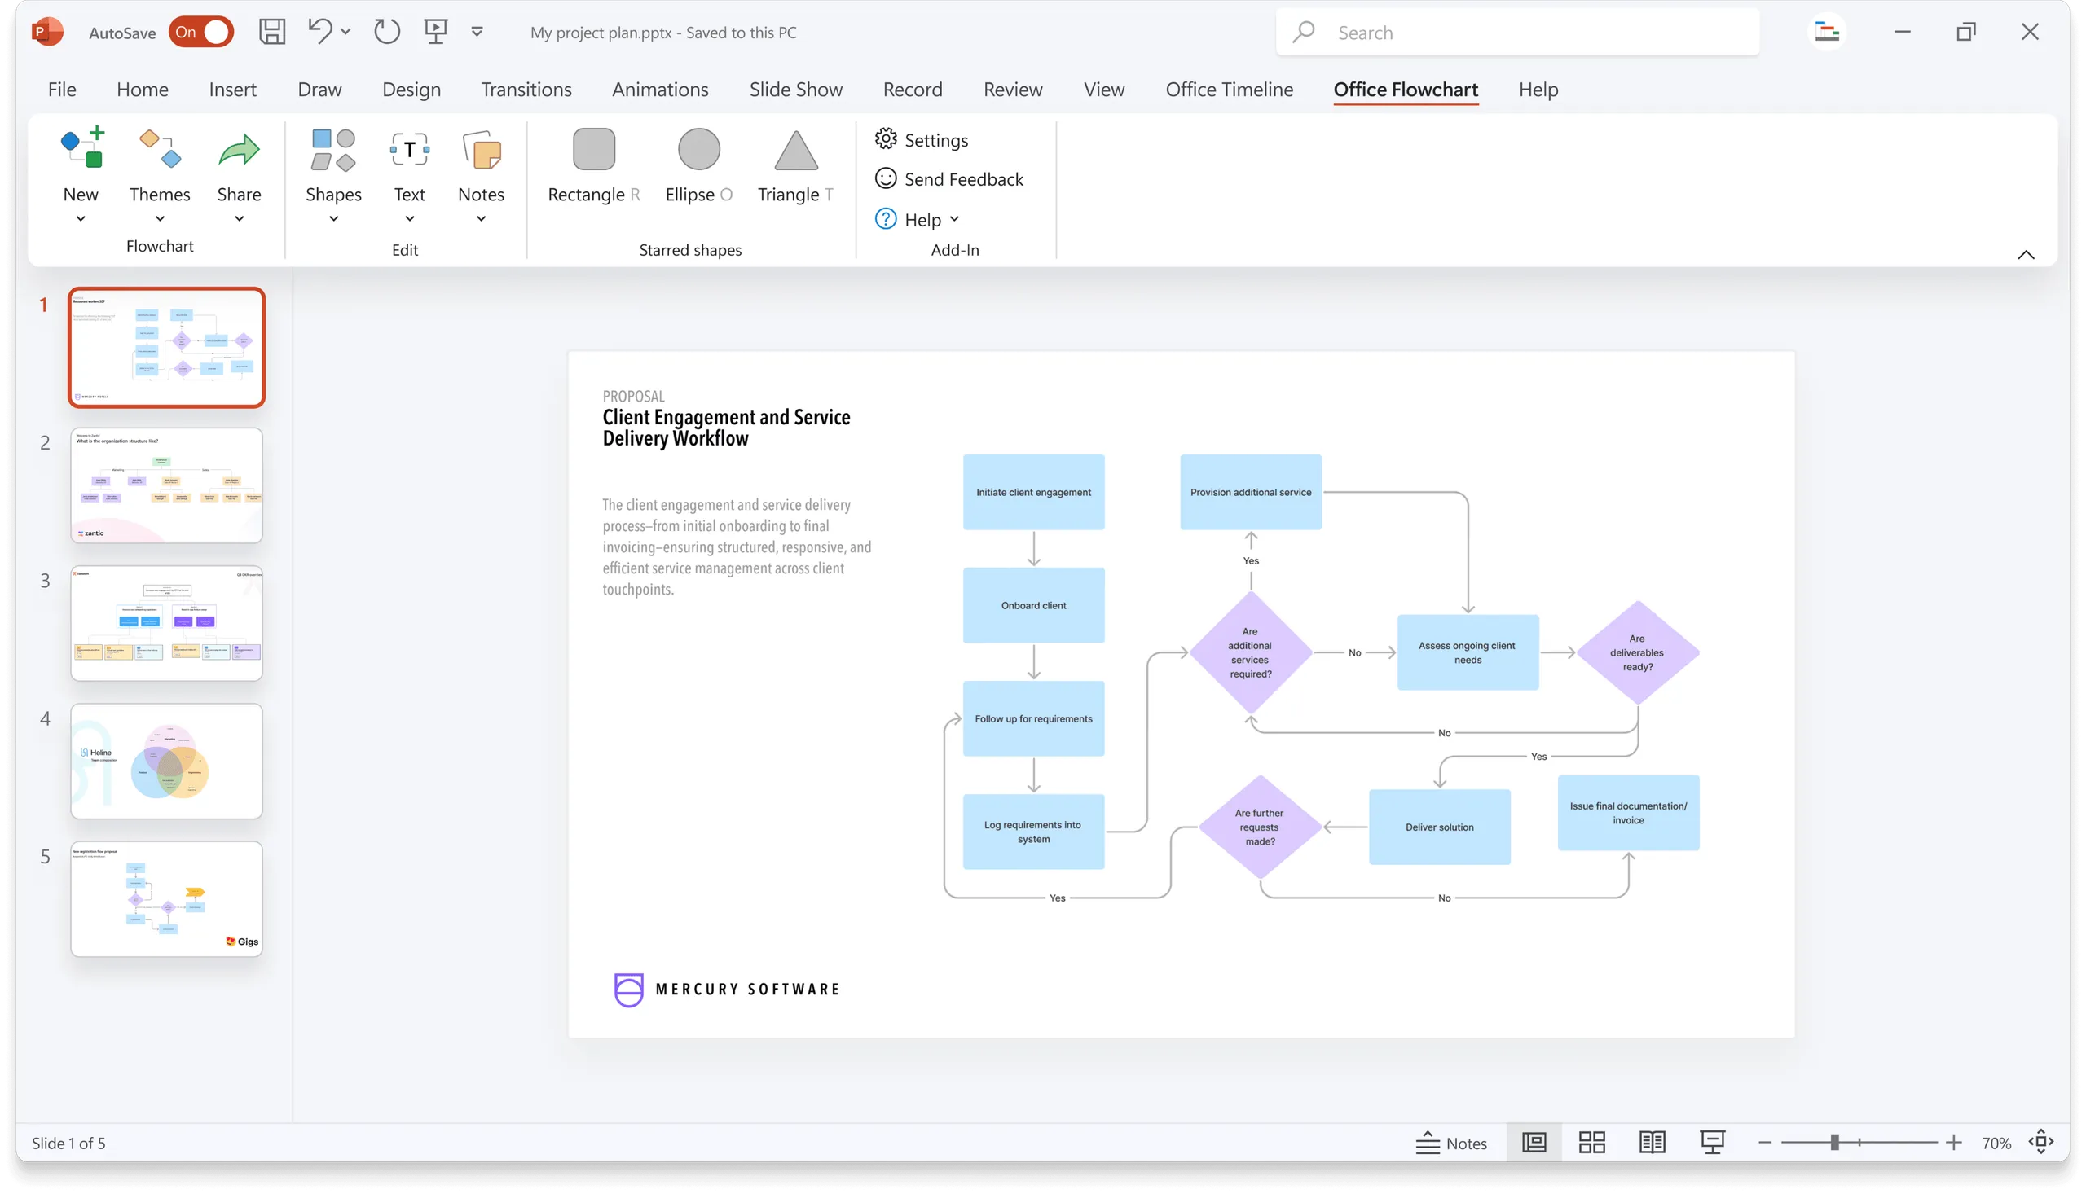2086x1194 pixels.
Task: Click Fit slide to window icon
Action: [x=2041, y=1142]
